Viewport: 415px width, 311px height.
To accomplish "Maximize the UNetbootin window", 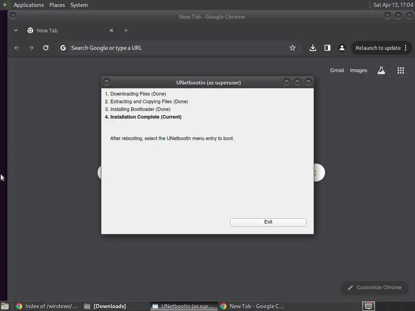I will 297,82.
